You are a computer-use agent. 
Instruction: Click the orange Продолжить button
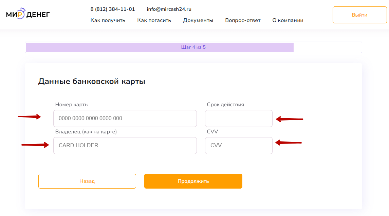coord(193,181)
